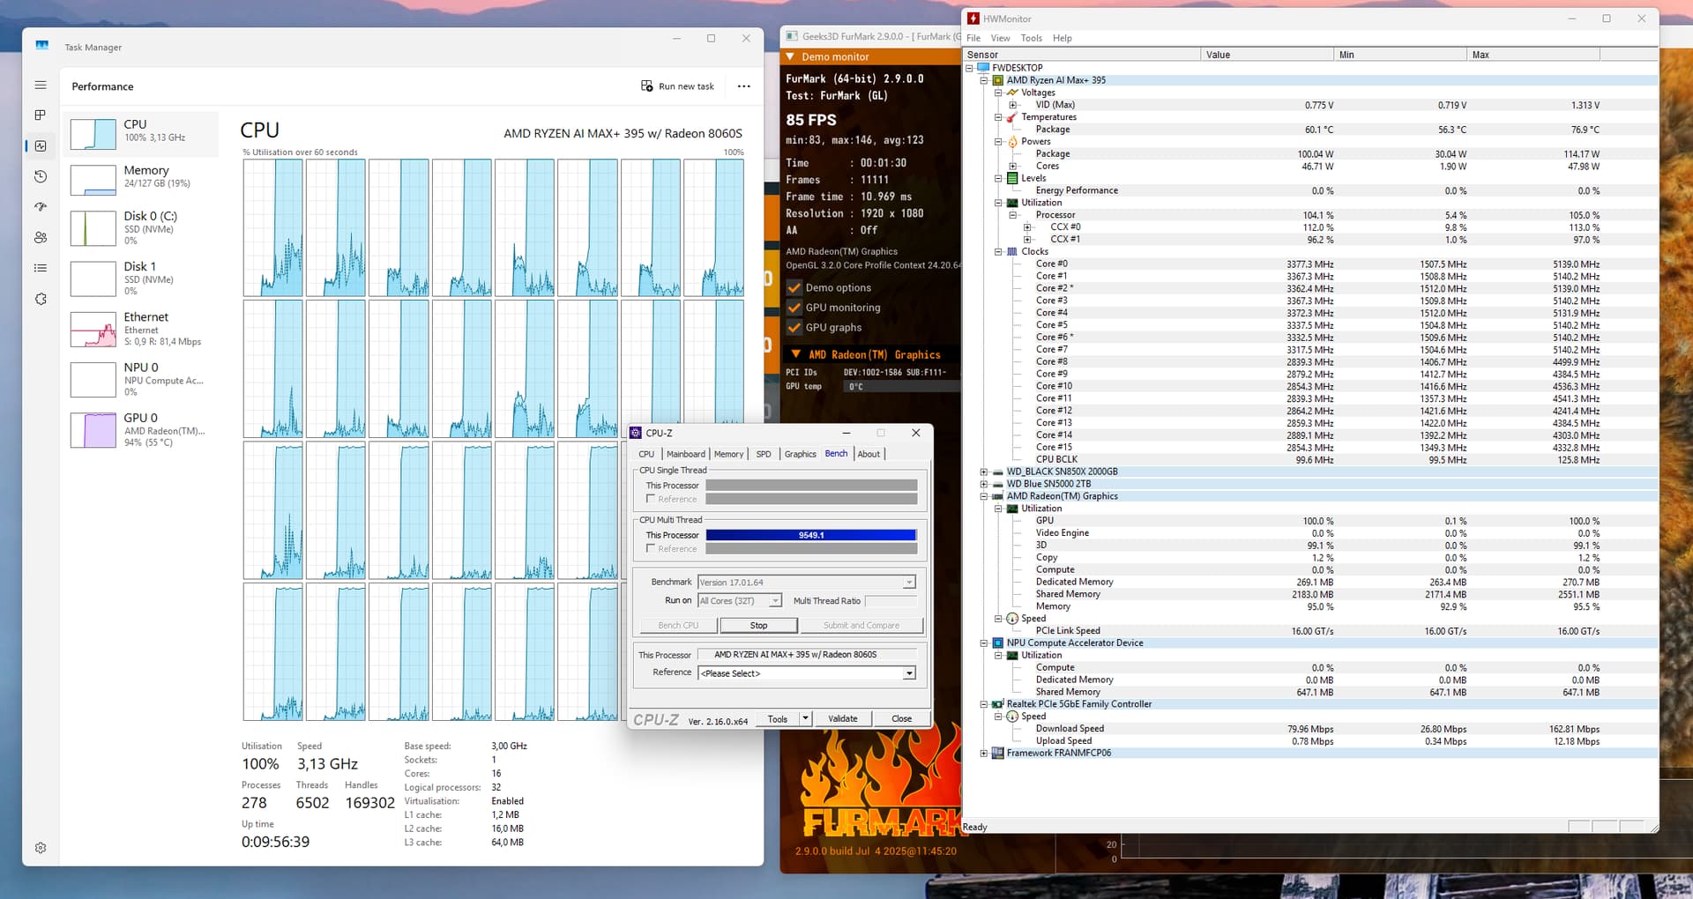The width and height of the screenshot is (1693, 899).
Task: Click Validate button in CPU-Z
Action: 843,719
